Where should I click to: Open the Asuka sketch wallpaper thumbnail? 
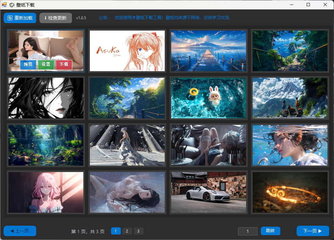(127, 51)
